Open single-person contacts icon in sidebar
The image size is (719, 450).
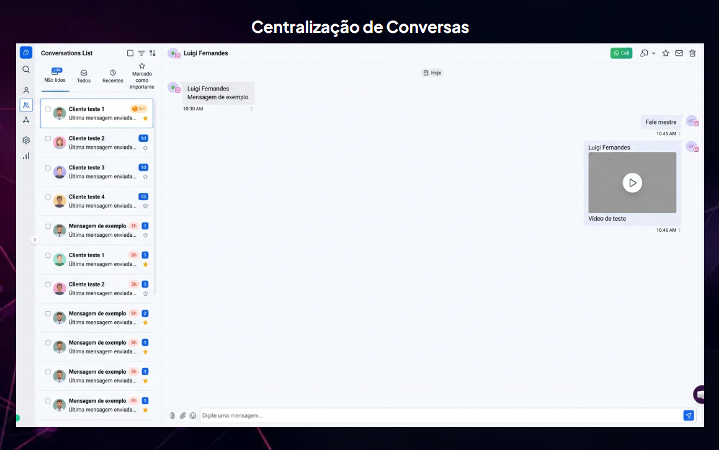click(26, 90)
